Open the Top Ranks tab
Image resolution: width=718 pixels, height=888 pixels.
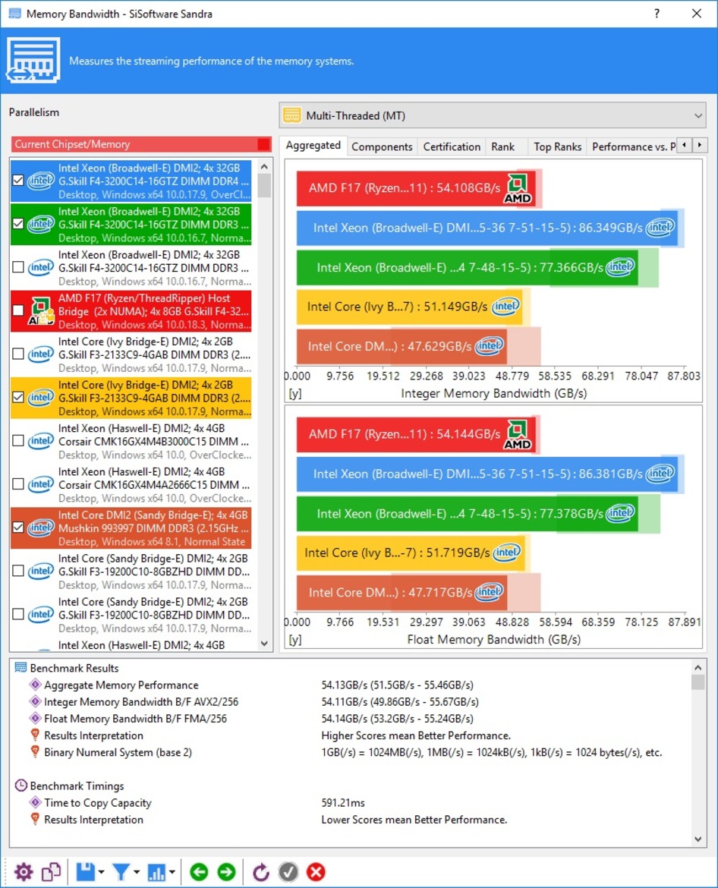pyautogui.click(x=557, y=146)
